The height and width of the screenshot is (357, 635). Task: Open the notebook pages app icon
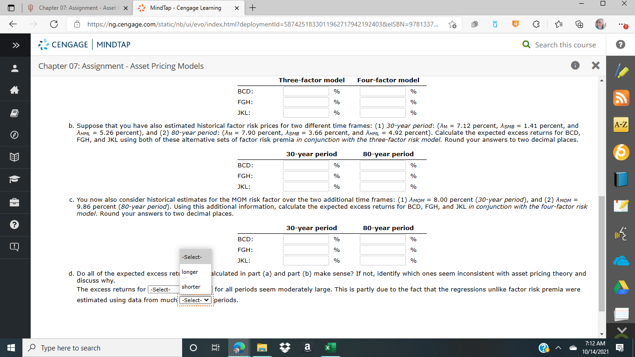[622, 315]
